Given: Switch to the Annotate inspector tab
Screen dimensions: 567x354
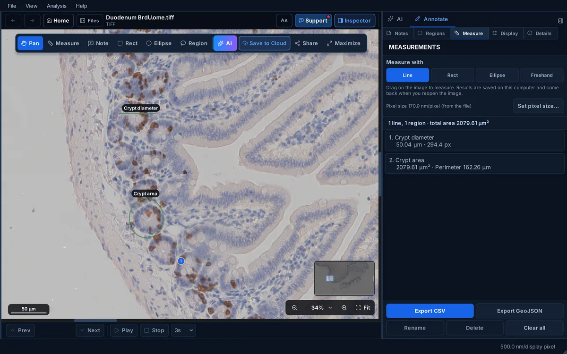Looking at the screenshot, I should click(431, 19).
